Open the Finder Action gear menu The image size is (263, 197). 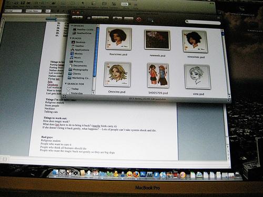pyautogui.click(x=117, y=18)
